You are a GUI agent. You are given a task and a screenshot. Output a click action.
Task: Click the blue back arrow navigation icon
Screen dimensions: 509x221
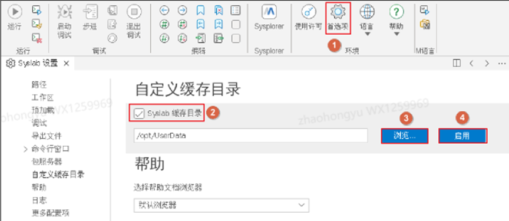tap(164, 11)
